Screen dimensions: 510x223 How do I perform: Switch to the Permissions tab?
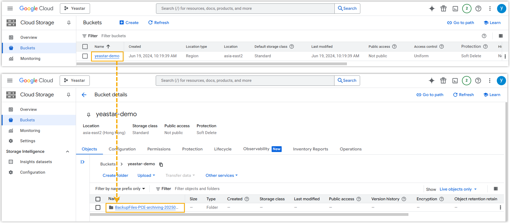coord(159,149)
